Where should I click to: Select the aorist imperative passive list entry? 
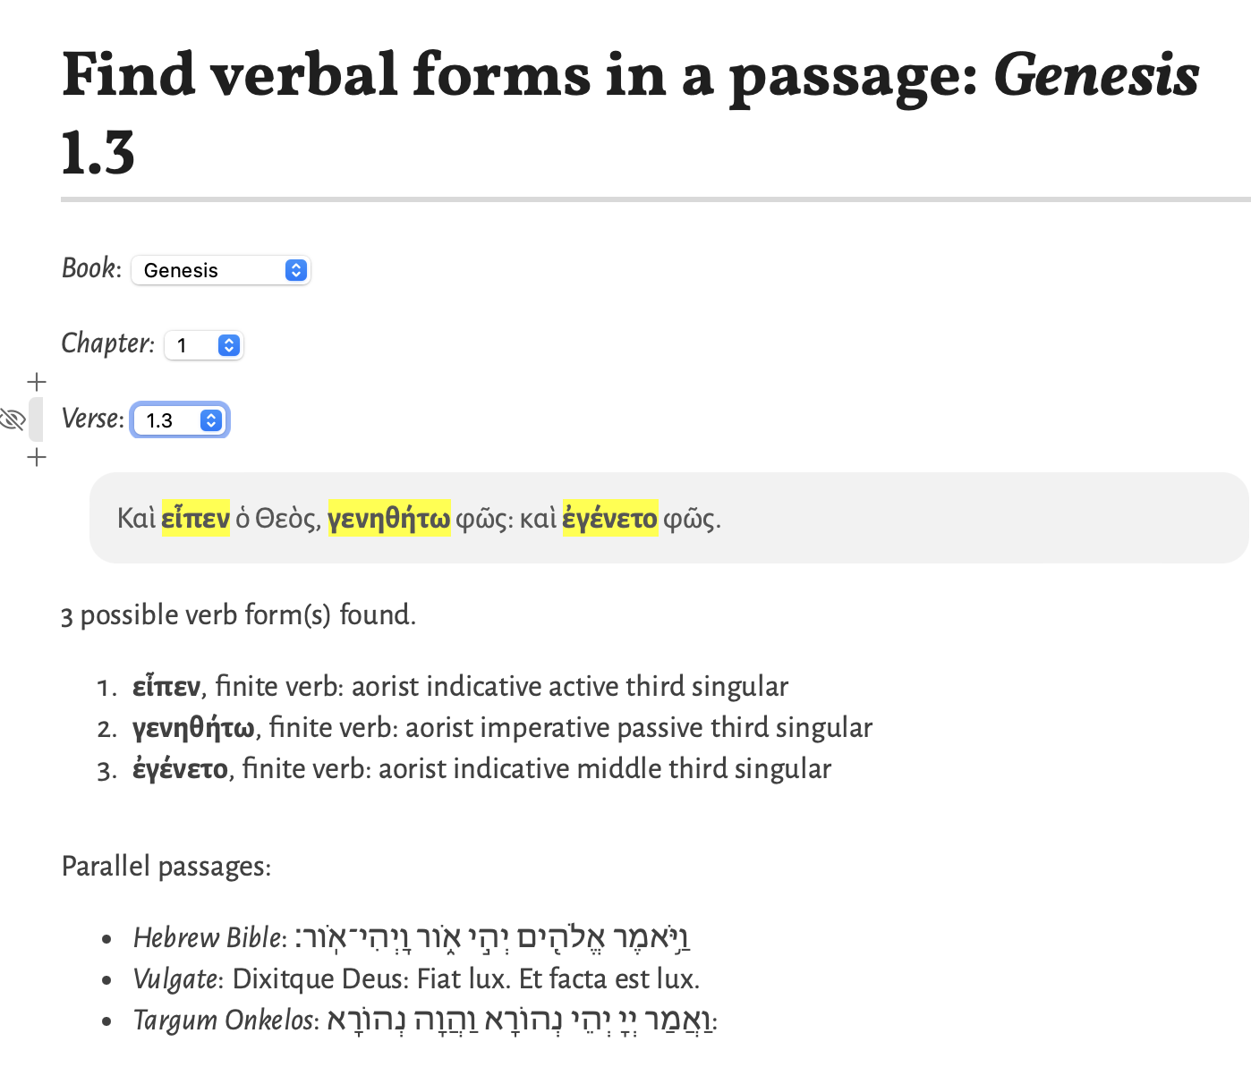click(502, 727)
